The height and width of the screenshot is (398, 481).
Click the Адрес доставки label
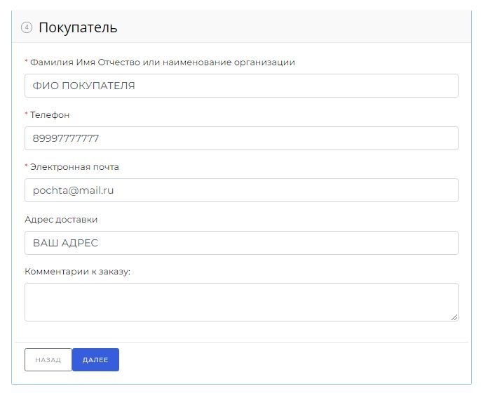tap(61, 220)
